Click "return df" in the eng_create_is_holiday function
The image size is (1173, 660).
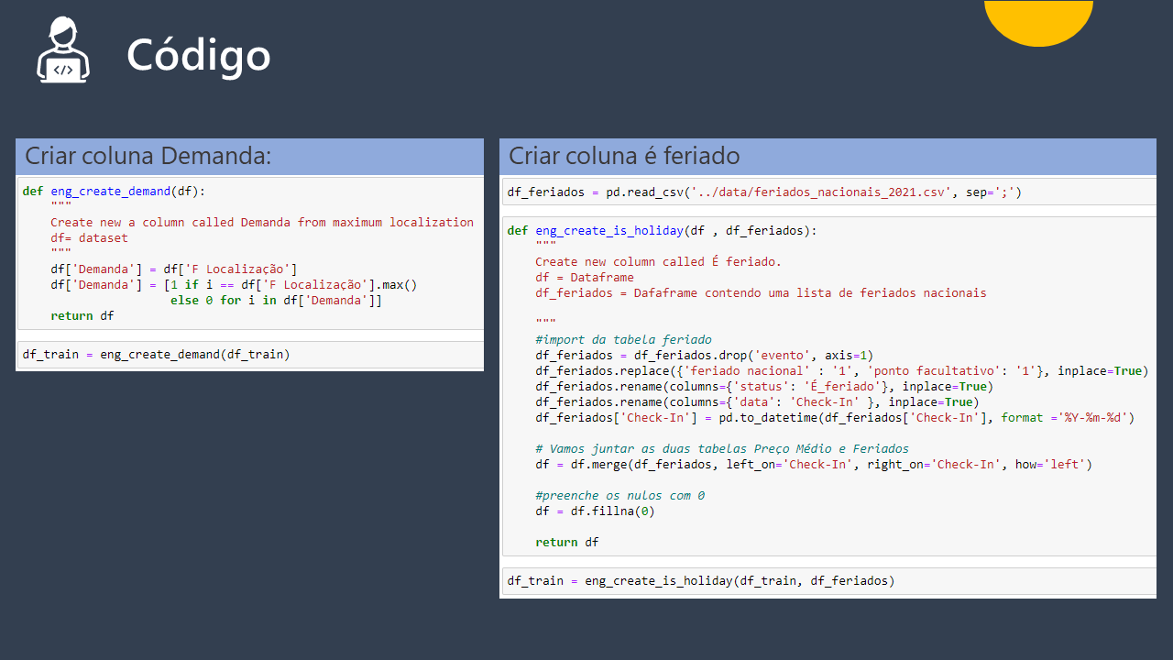point(567,543)
